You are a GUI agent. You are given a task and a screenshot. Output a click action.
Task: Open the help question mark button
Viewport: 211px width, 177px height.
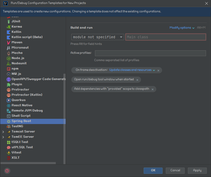tap(7, 171)
